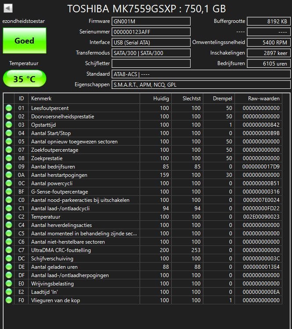Select the Aantal Start/Stop attribute name
Image resolution: width=292 pixels, height=329 pixels.
[51, 133]
